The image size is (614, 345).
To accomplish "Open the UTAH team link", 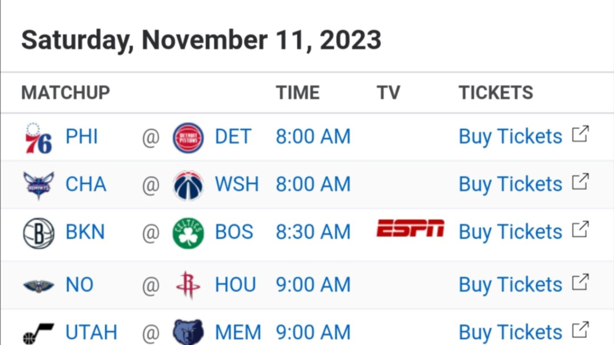I will pos(91,332).
